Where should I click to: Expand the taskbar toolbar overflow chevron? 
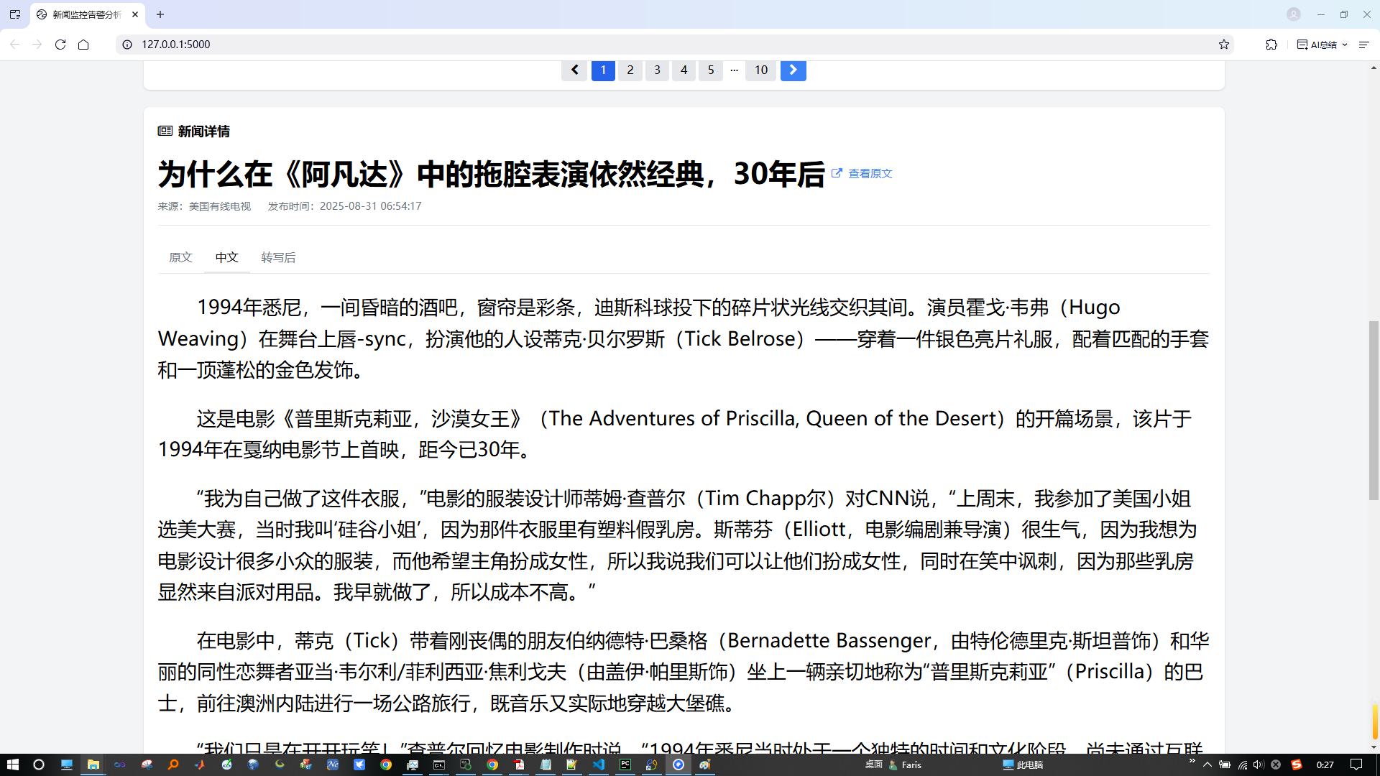(1192, 760)
